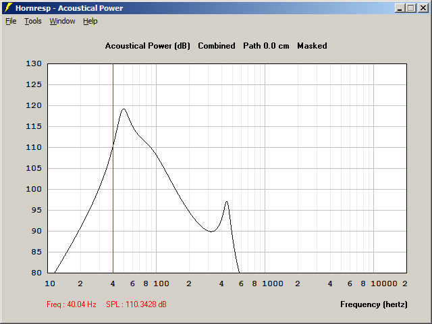Click the 'Combined' label in chart heading
The image size is (432, 324).
click(217, 46)
